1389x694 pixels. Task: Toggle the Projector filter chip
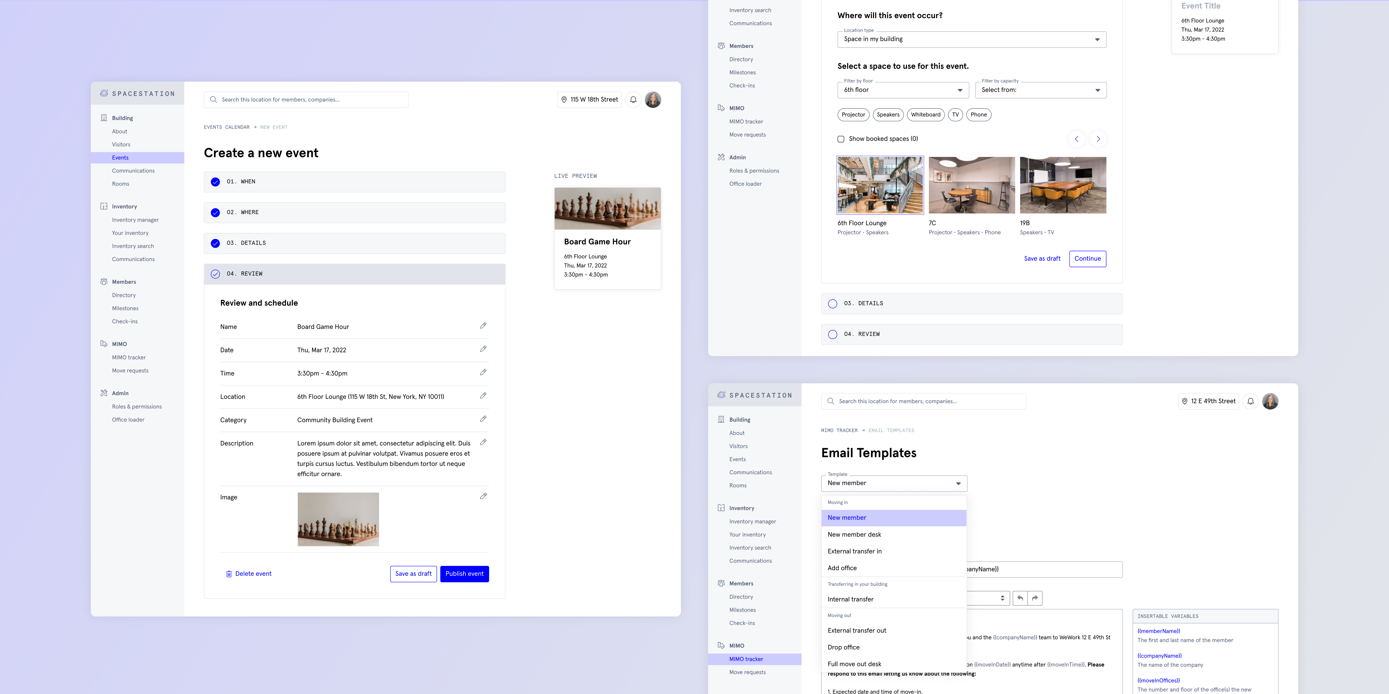coord(853,115)
